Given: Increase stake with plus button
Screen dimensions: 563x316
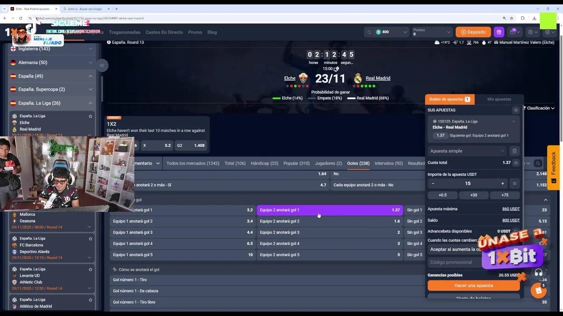Looking at the screenshot, I should coord(503,183).
